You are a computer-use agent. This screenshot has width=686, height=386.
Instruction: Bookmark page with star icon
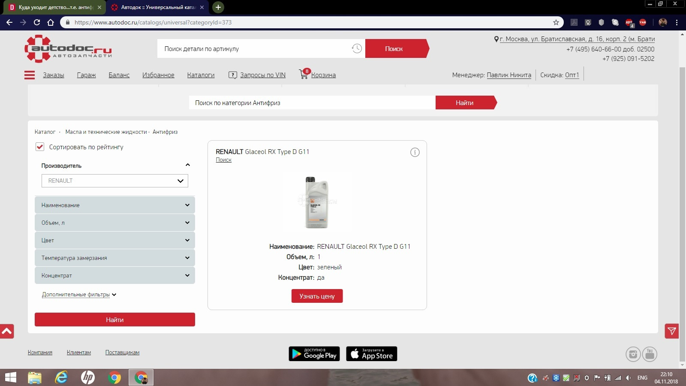pos(556,22)
